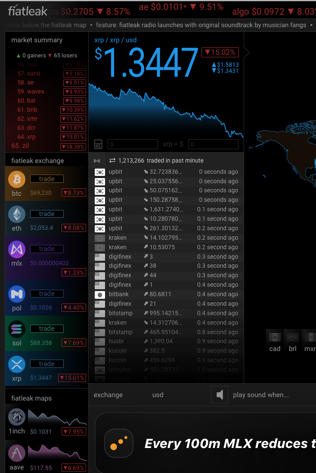Select 65. zil in market summary

click(x=49, y=146)
